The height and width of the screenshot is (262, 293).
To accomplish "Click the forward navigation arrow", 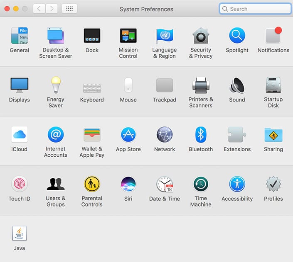I will (52, 9).
